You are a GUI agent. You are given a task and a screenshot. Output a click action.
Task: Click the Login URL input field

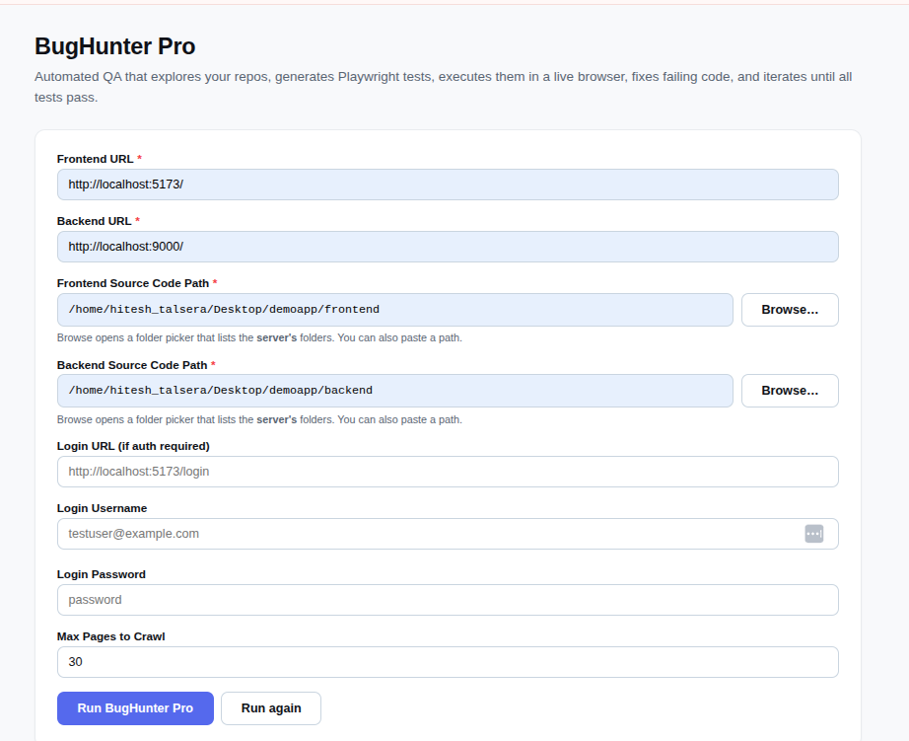pos(448,472)
